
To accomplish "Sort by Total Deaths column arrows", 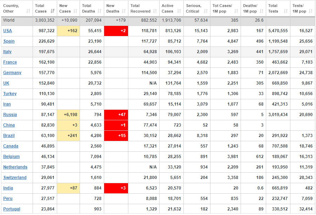I will tap(100, 11).
